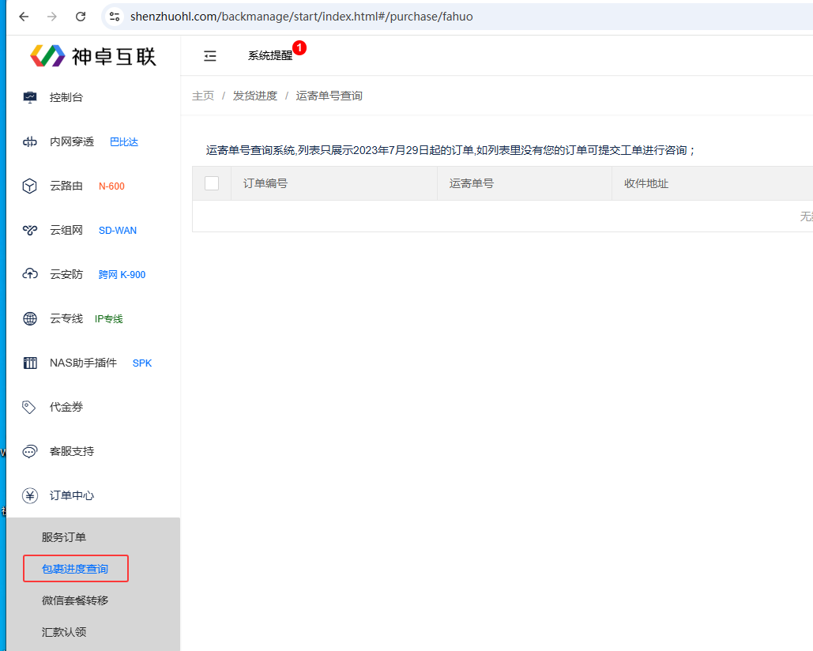
Task: Click the 神卓互联 logo
Action: tap(93, 55)
